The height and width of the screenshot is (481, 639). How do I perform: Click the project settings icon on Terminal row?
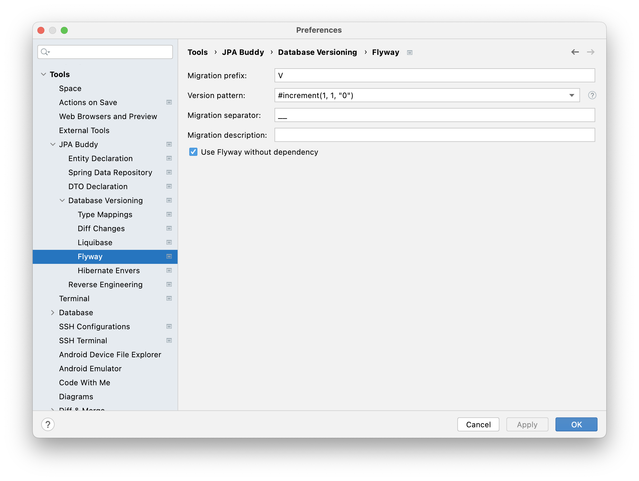click(169, 298)
